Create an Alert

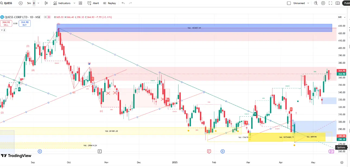pyautogui.click(x=93, y=3)
